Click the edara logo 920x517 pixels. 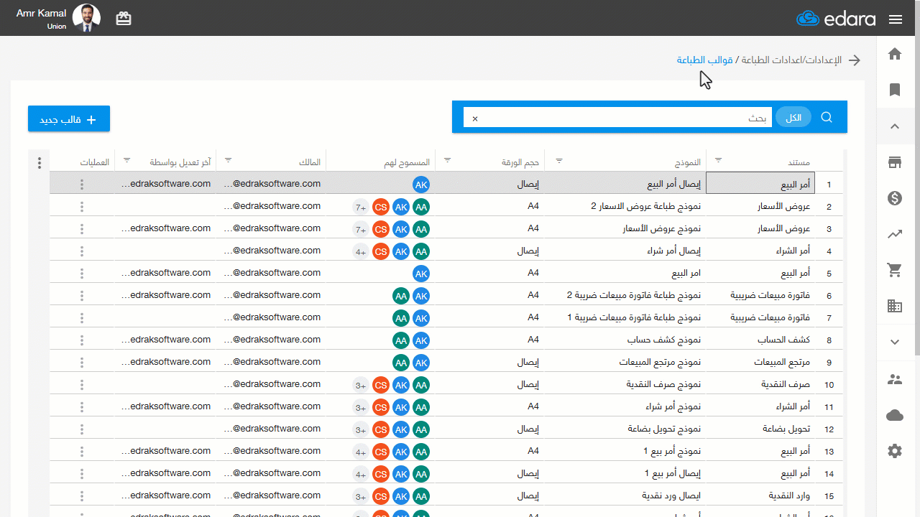click(x=836, y=19)
